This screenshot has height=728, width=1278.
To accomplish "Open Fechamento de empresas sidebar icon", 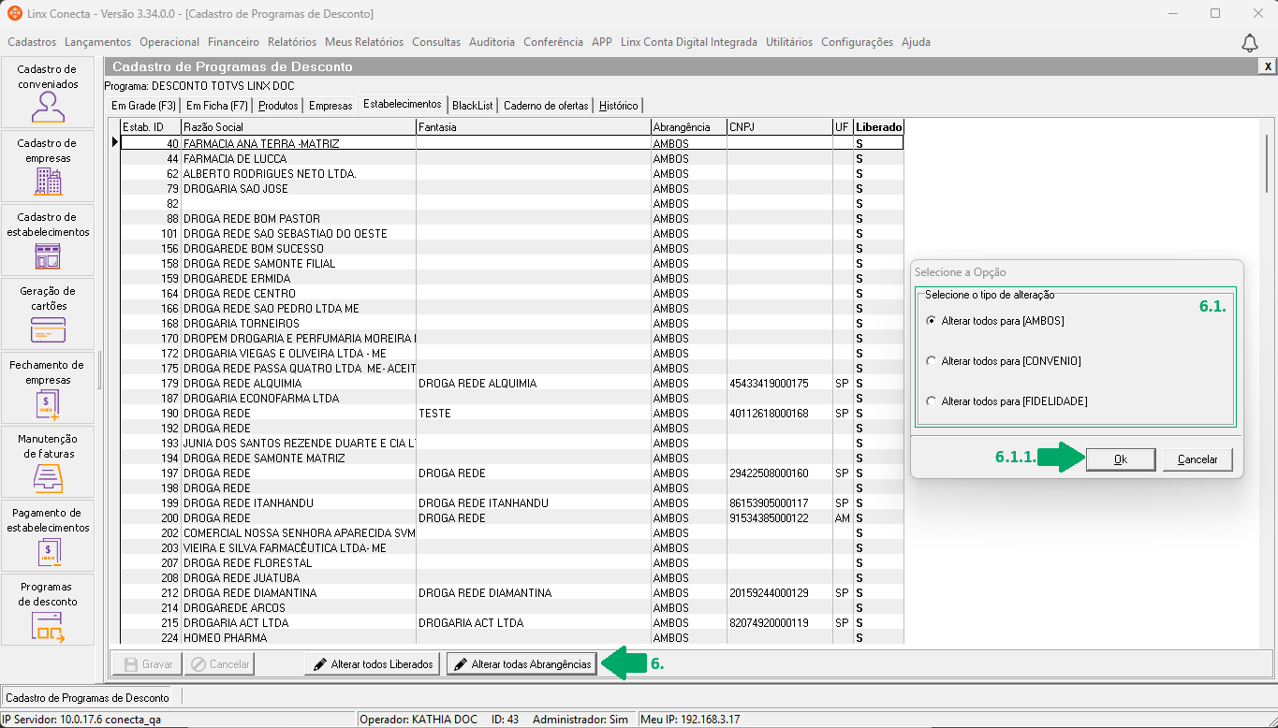I will [x=48, y=387].
